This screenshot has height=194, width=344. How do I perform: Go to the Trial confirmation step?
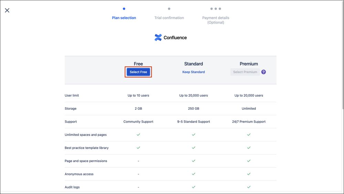tap(169, 18)
